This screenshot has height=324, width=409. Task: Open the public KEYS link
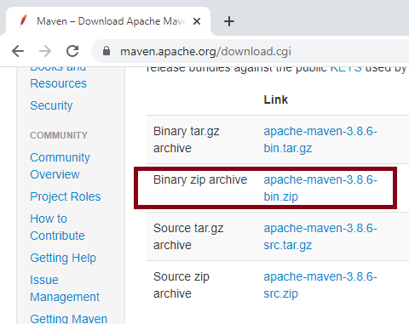(x=346, y=69)
